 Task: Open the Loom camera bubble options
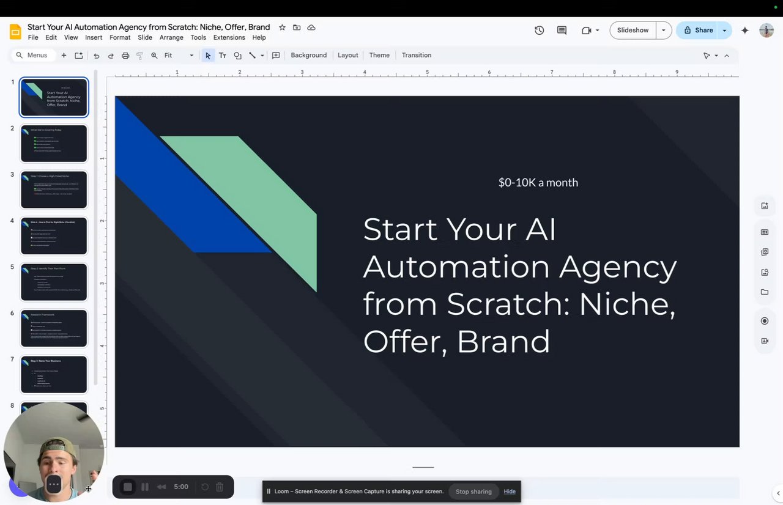click(54, 484)
